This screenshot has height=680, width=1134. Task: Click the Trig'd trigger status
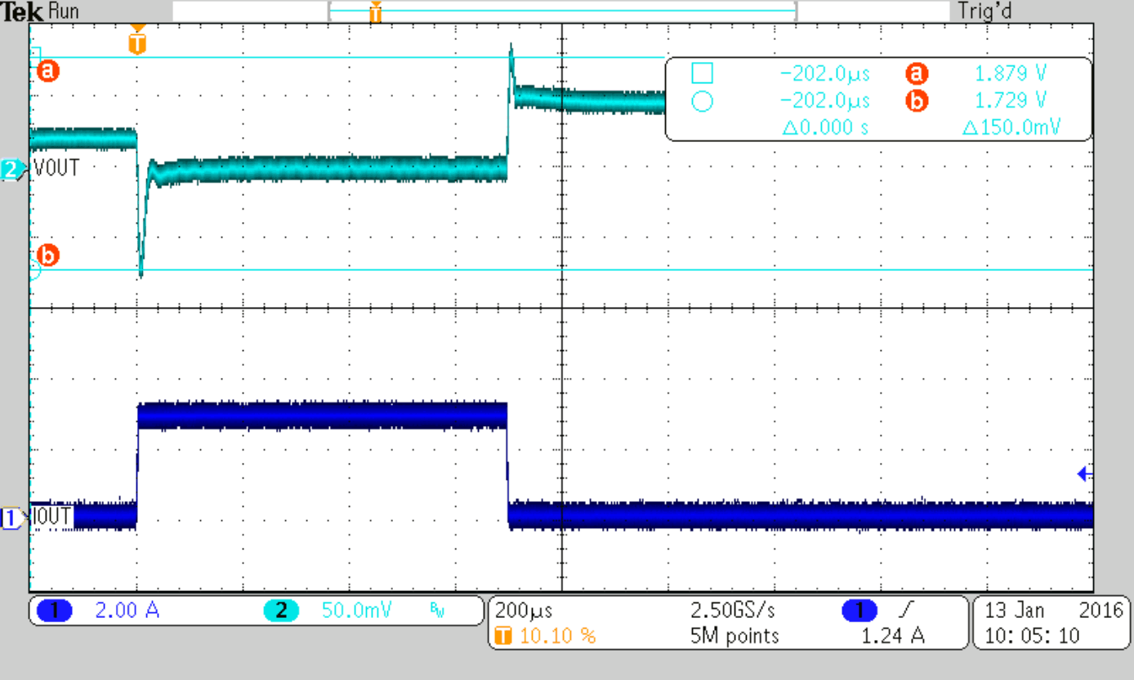point(984,12)
